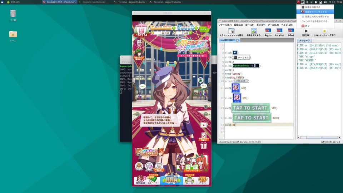Click the game icon thumbnail in click line 12
343x193 pixels.
pyautogui.click(x=237, y=98)
